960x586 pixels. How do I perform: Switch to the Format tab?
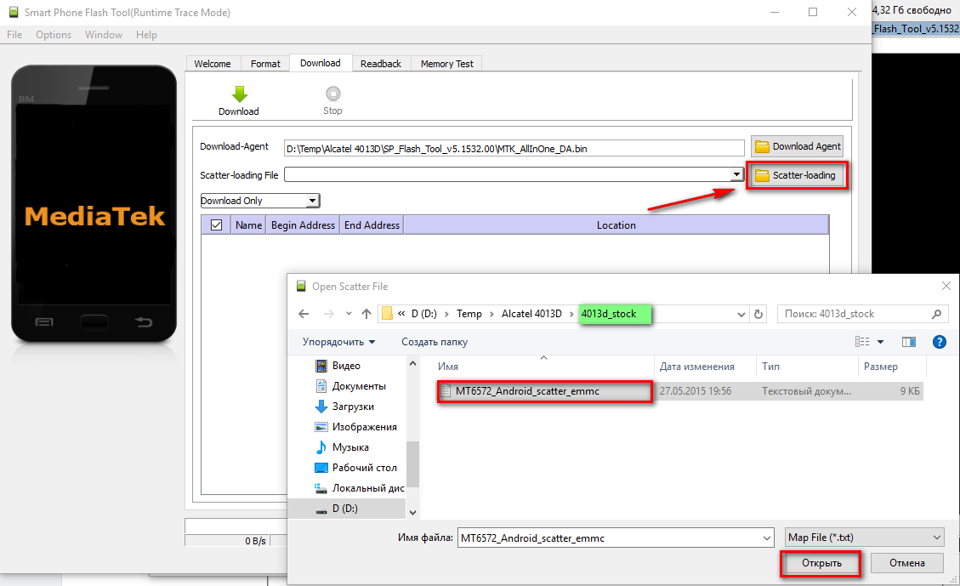coord(265,64)
